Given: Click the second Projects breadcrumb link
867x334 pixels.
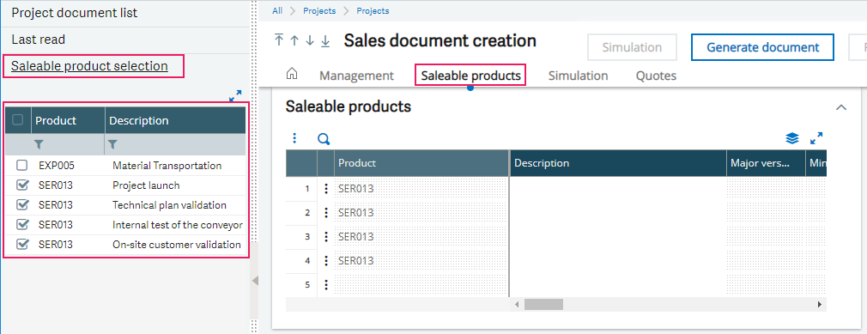Looking at the screenshot, I should tap(373, 10).
